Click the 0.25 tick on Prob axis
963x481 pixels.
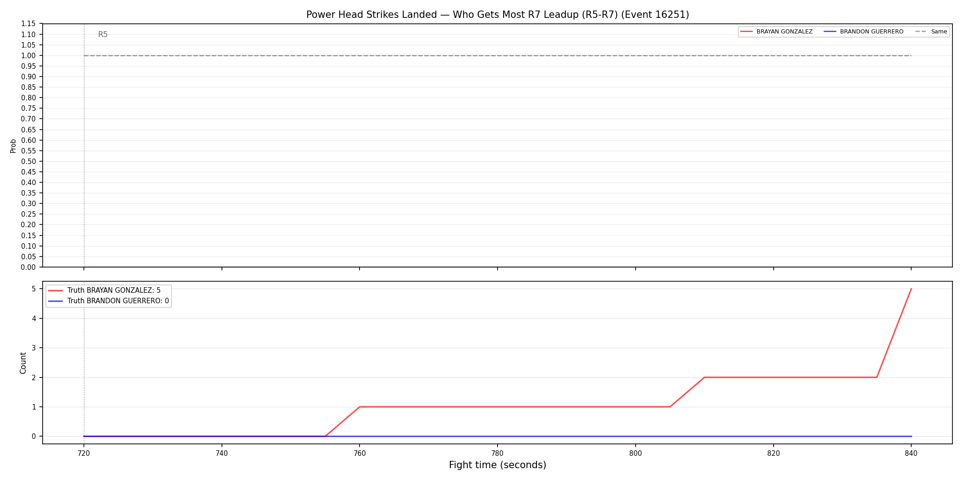[x=28, y=214]
